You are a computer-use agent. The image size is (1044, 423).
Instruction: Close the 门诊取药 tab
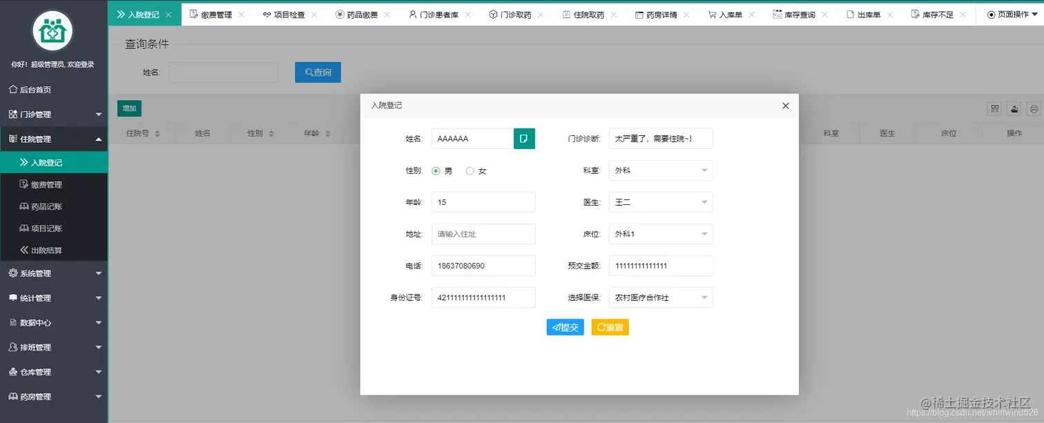click(541, 14)
